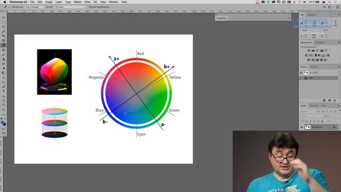Select the Eraser tool
This screenshot has width=341, height=192.
tap(4, 68)
